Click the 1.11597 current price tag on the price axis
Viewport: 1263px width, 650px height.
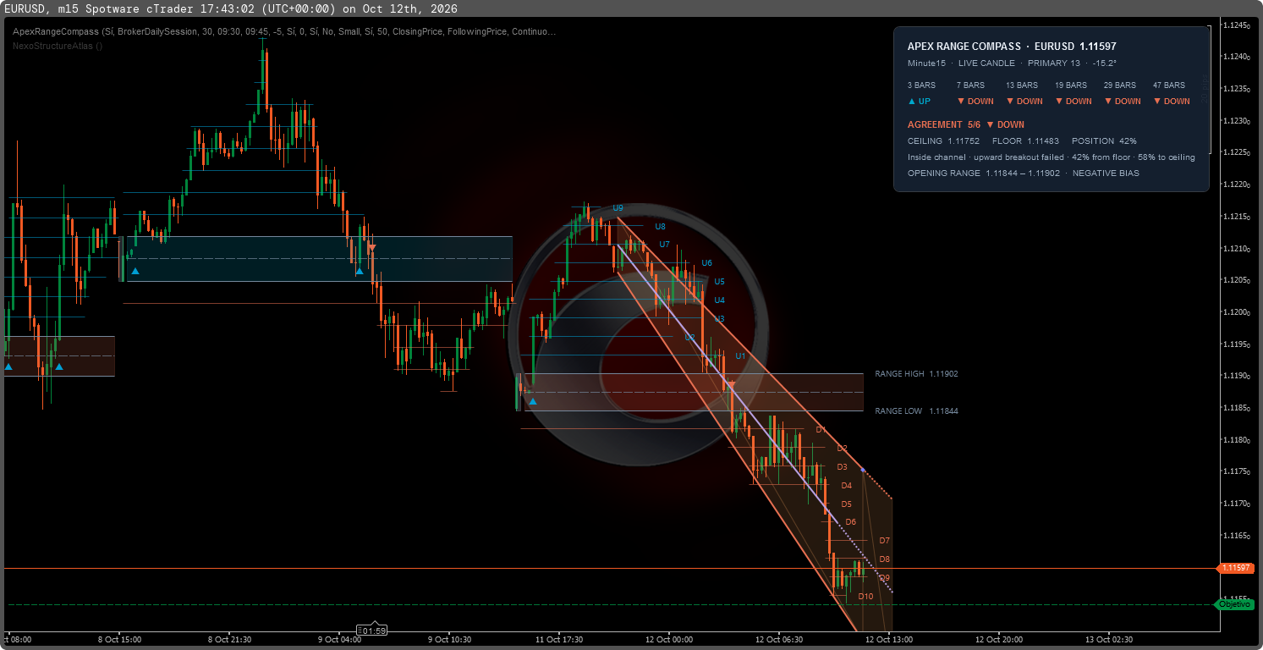(1235, 568)
